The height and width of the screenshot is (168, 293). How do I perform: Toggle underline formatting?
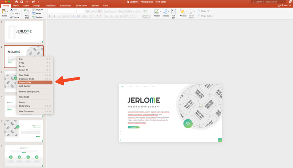(59, 16)
